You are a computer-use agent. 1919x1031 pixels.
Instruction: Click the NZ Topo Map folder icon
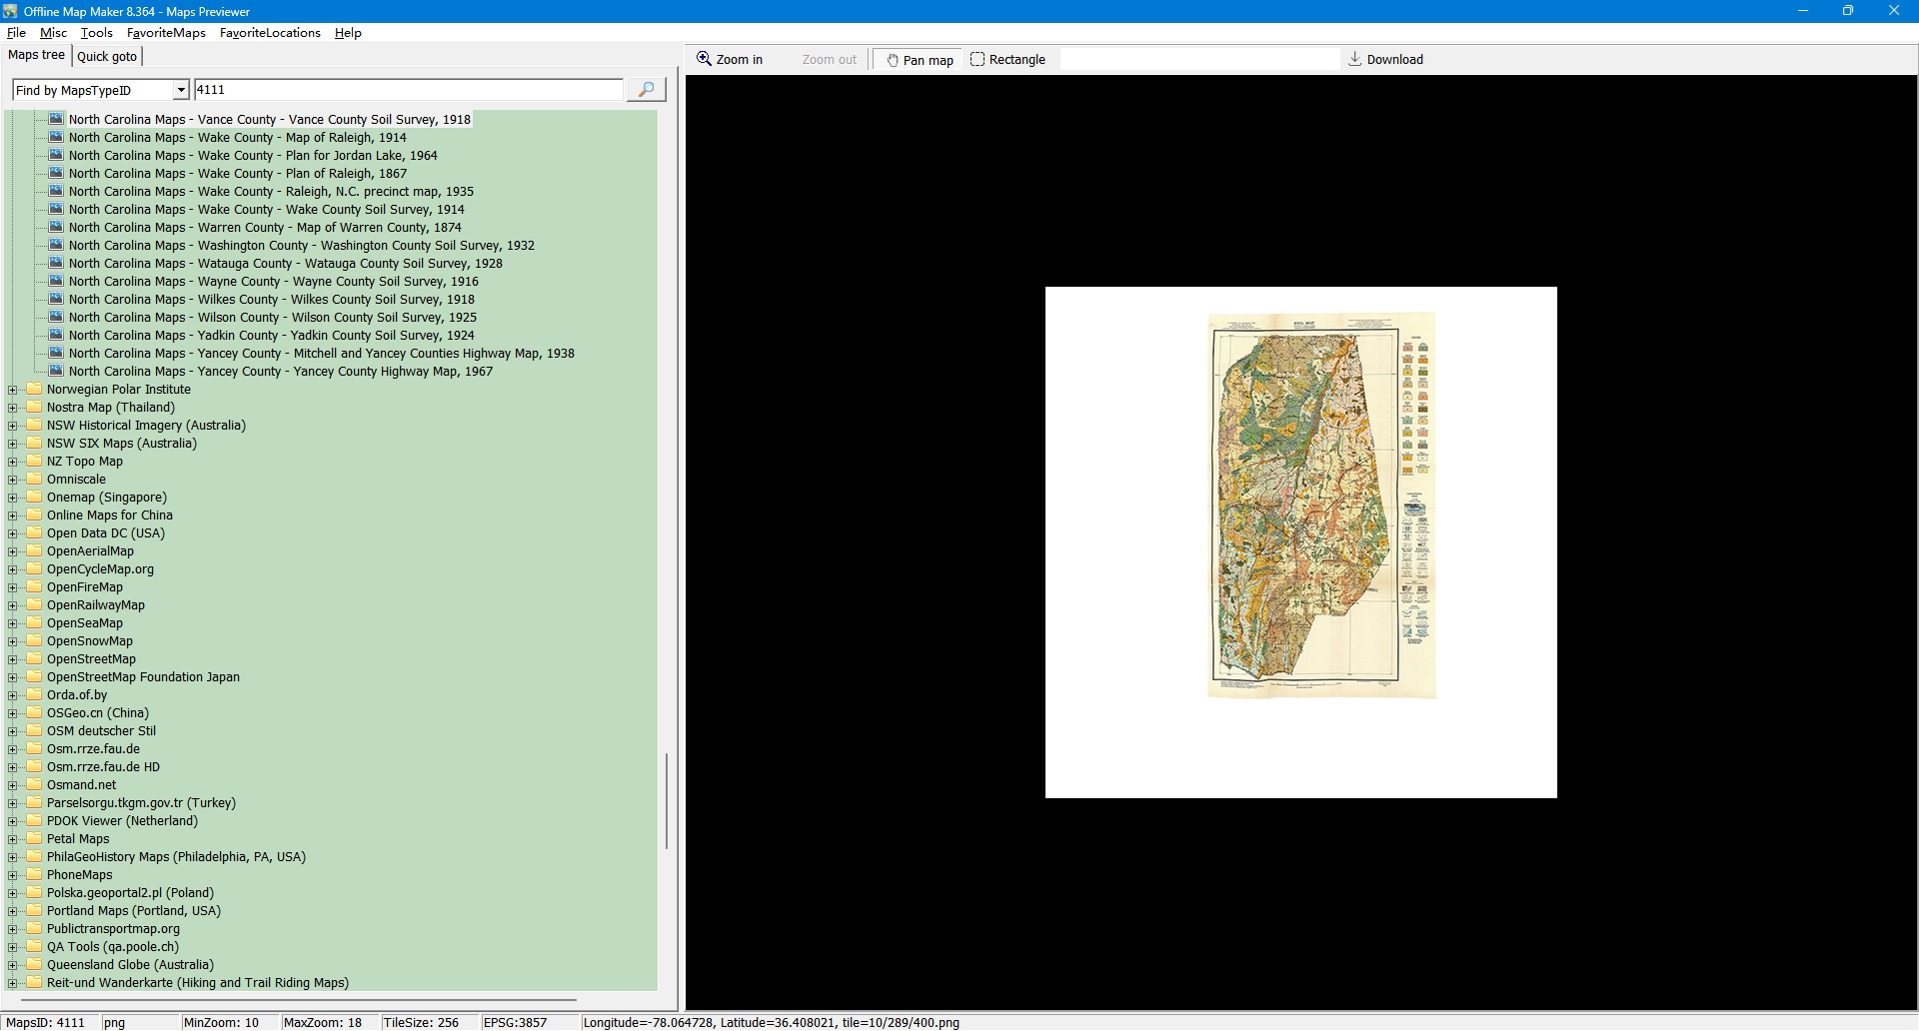(x=35, y=462)
